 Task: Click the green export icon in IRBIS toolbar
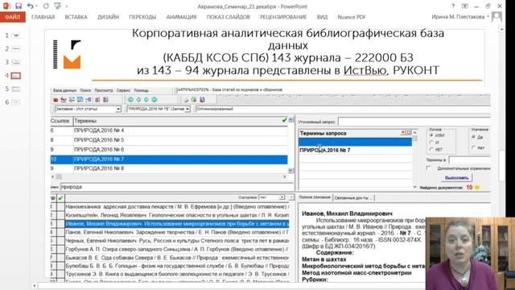tap(194, 99)
